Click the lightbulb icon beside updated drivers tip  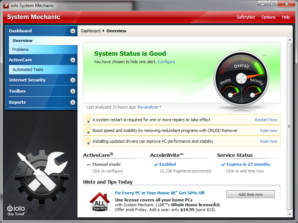pos(88,141)
